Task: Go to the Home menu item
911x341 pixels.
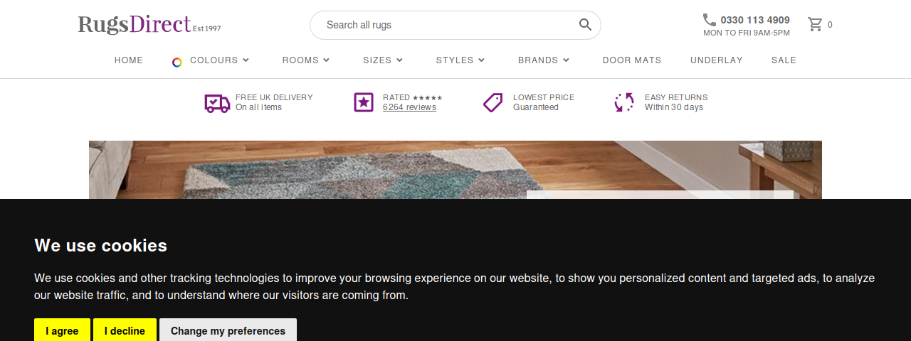Action: pos(129,60)
